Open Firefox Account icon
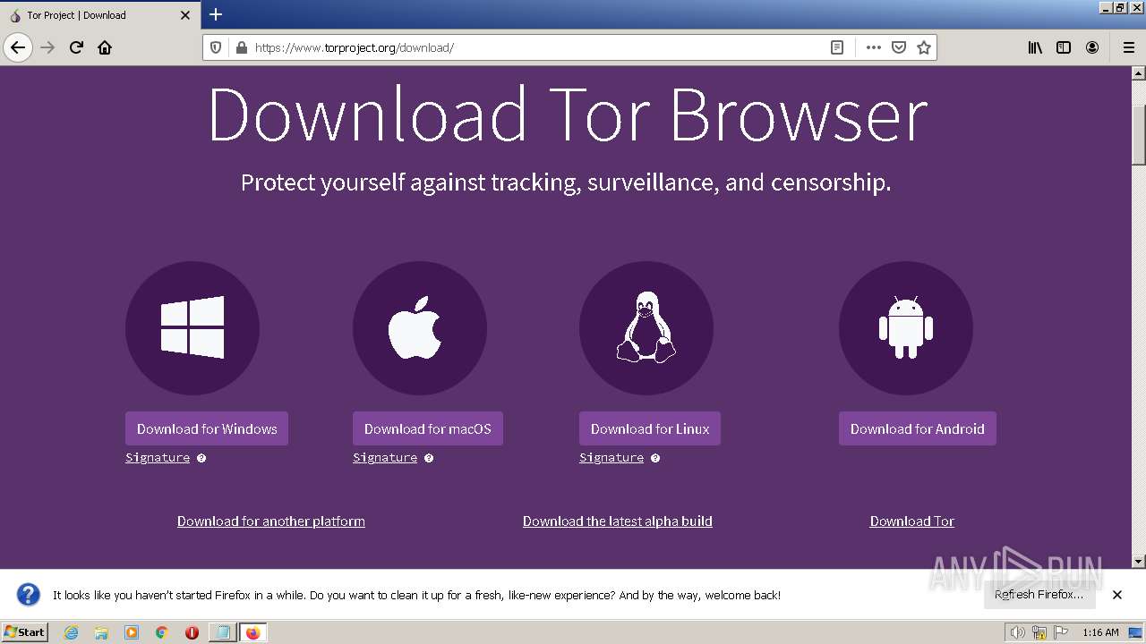This screenshot has width=1146, height=644. point(1092,47)
